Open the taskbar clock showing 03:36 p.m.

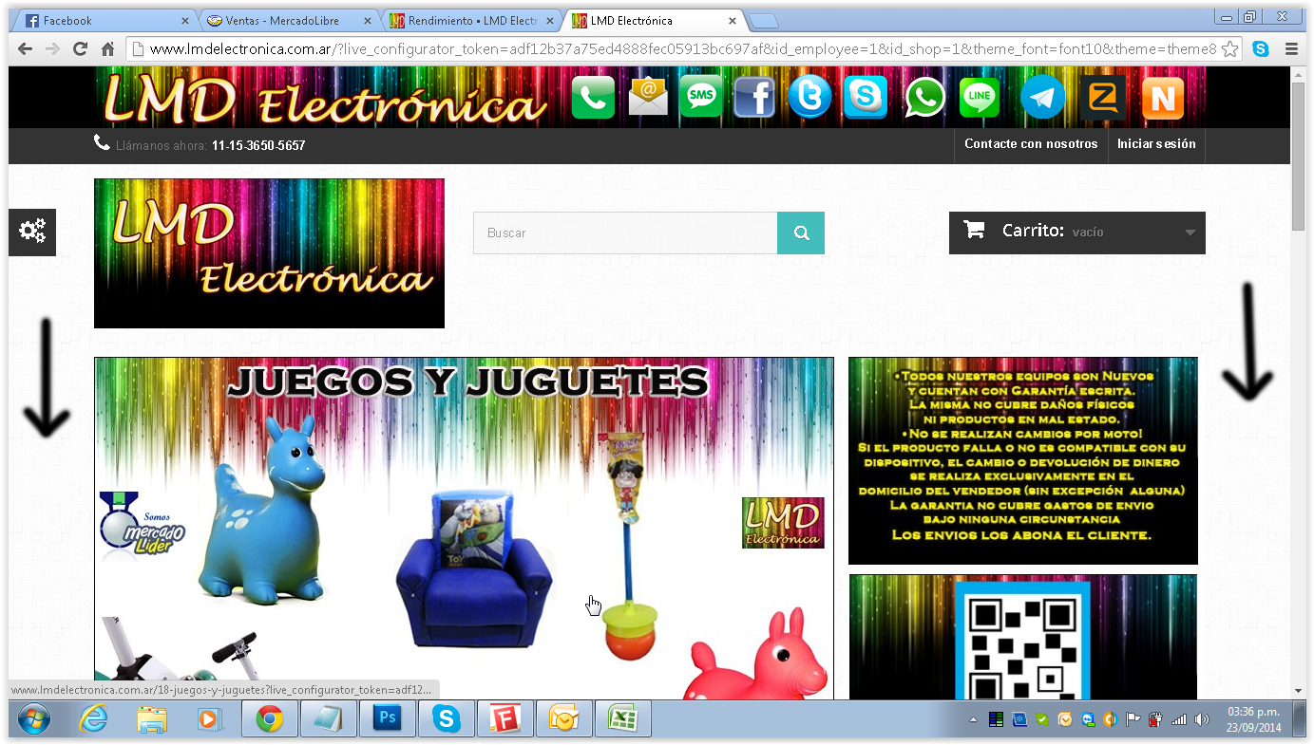pyautogui.click(x=1253, y=719)
